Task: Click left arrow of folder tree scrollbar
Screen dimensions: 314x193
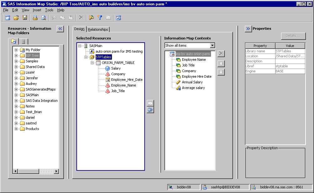Action: click(x=15, y=171)
